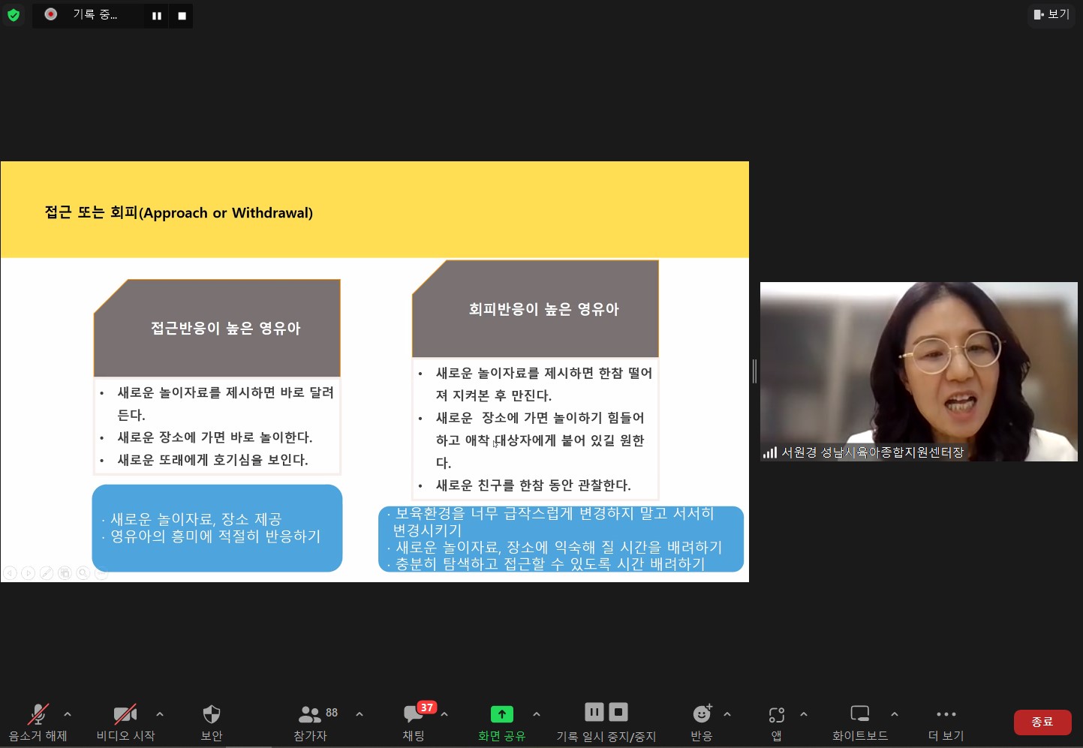Open the 보안 security shield menu

pyautogui.click(x=212, y=722)
